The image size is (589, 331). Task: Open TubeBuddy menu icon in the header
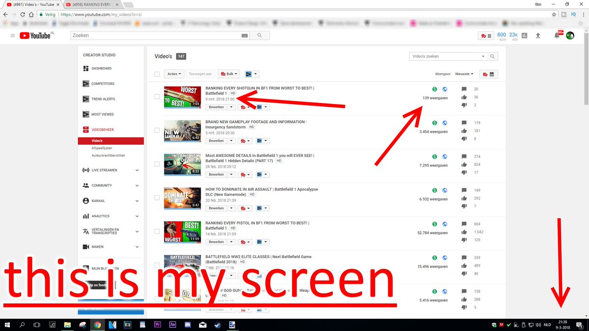pos(486,35)
